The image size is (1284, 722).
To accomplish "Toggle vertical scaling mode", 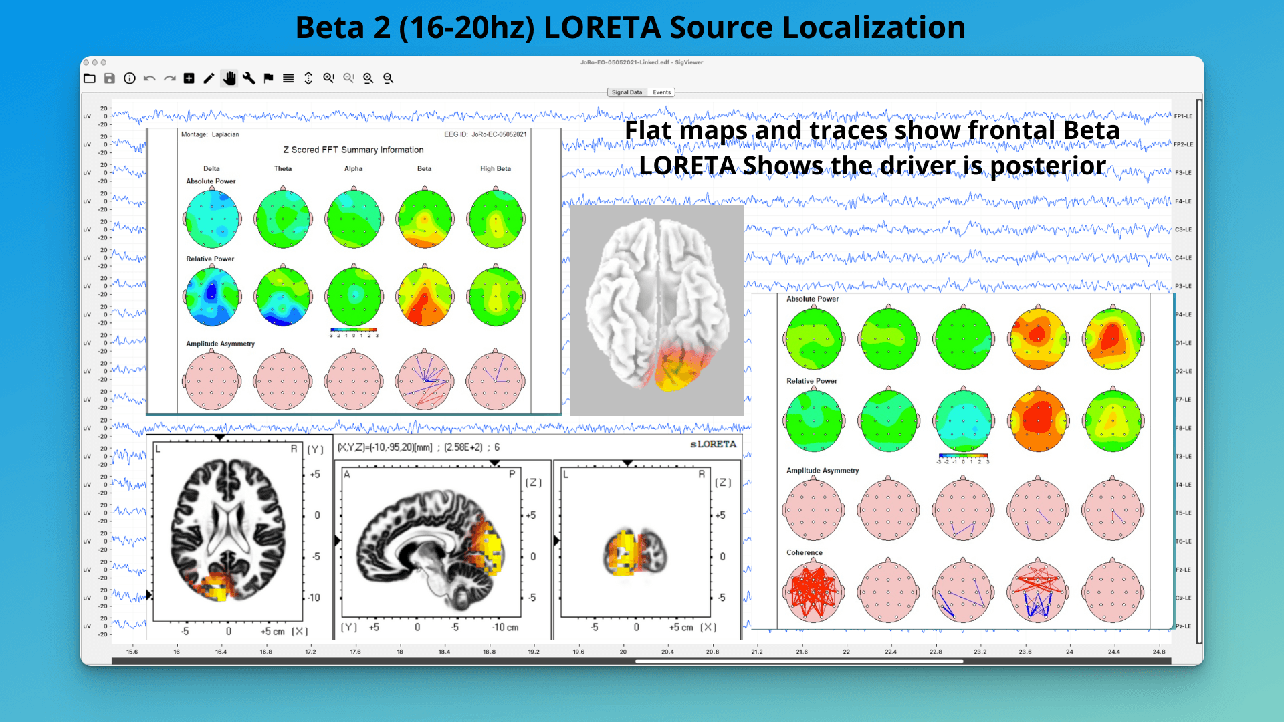I will (x=308, y=78).
